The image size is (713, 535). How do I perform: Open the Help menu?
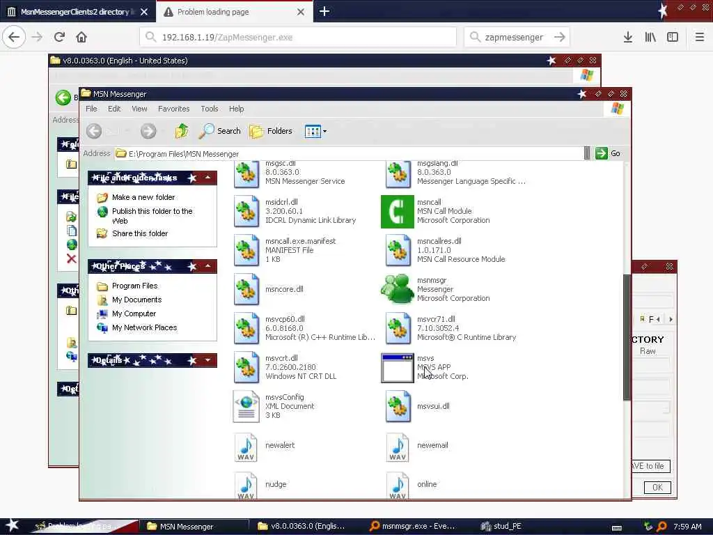point(236,109)
